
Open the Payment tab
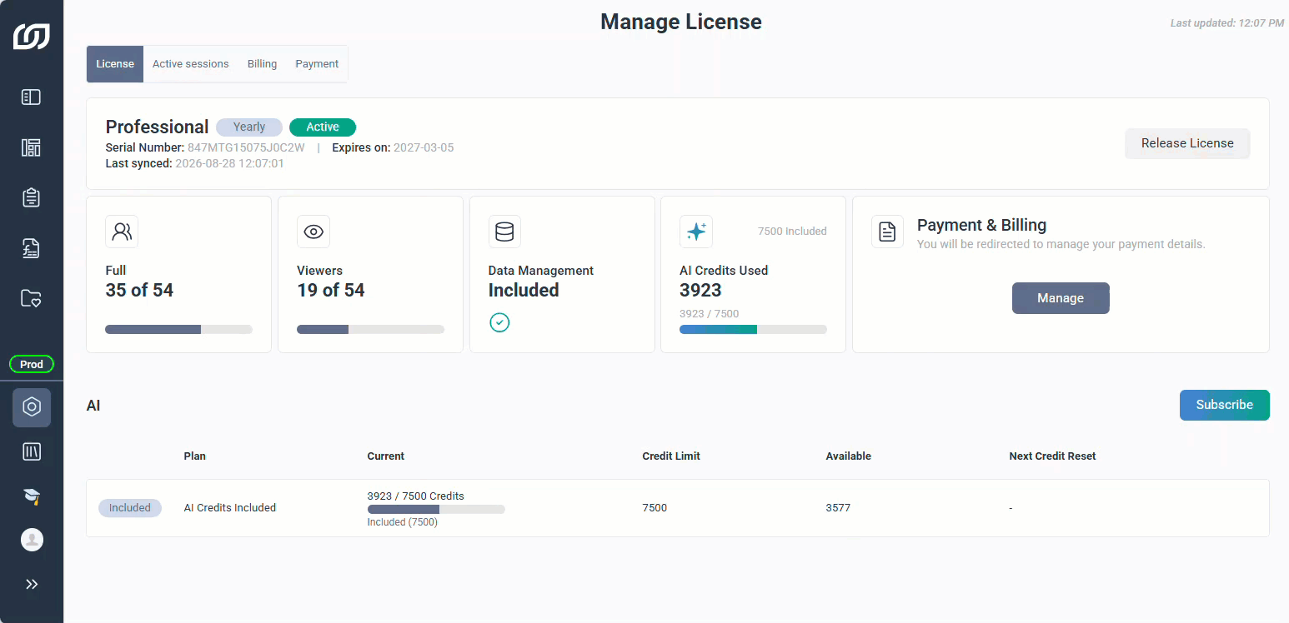click(317, 64)
